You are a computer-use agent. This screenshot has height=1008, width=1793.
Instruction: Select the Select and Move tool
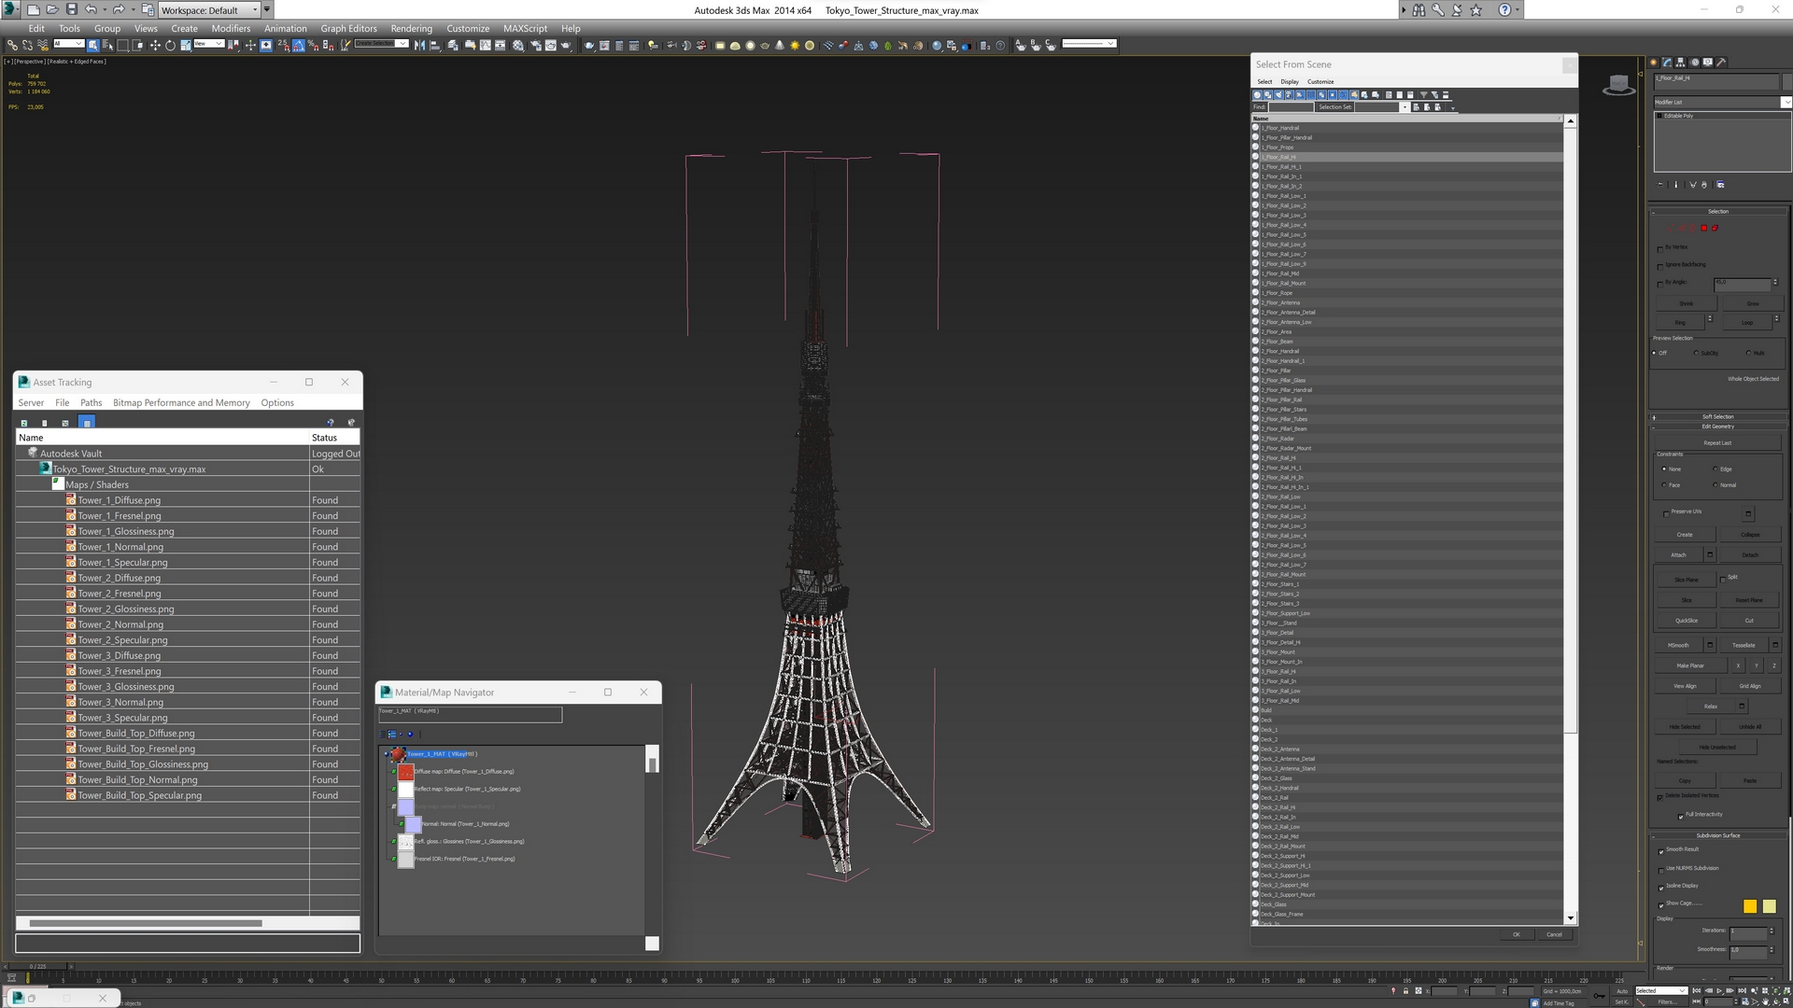(155, 45)
